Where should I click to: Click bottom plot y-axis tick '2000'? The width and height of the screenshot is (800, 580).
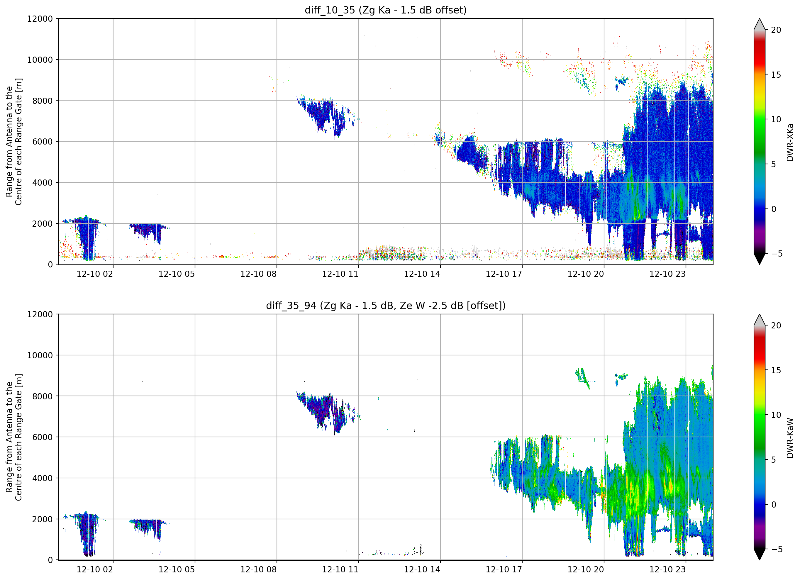pyautogui.click(x=42, y=519)
